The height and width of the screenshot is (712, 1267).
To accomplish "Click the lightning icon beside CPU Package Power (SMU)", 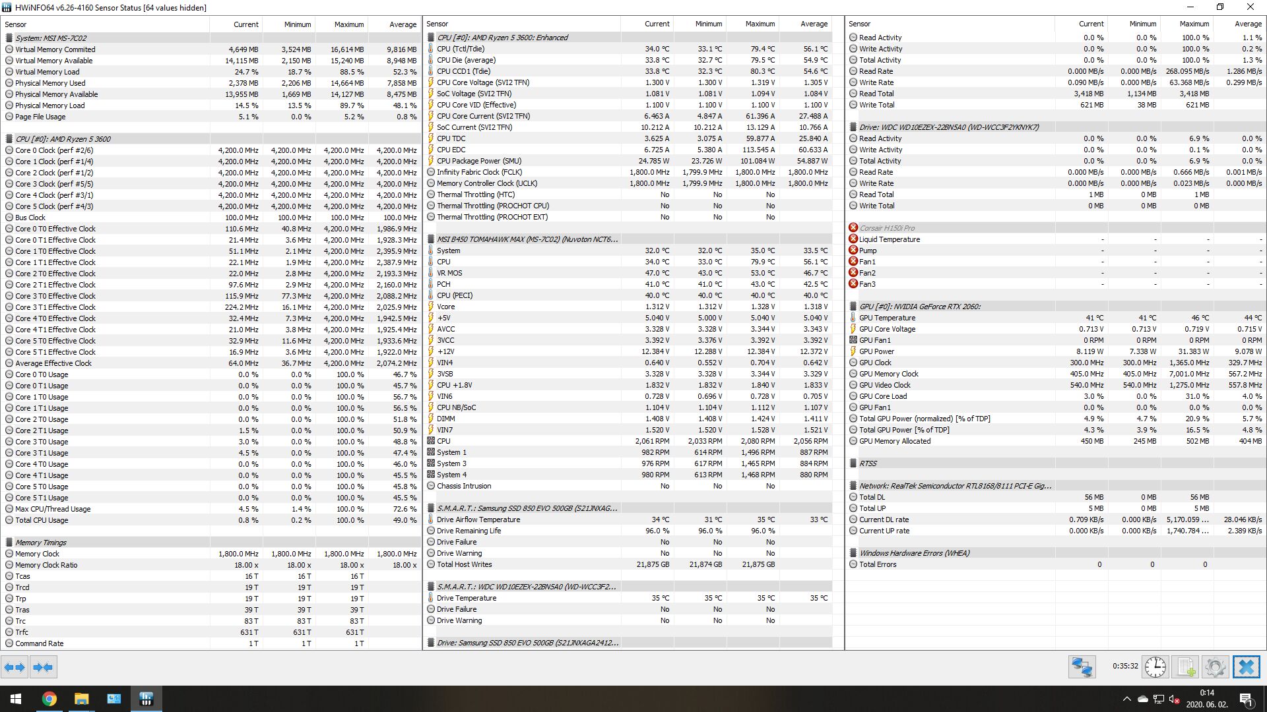I will (x=431, y=161).
